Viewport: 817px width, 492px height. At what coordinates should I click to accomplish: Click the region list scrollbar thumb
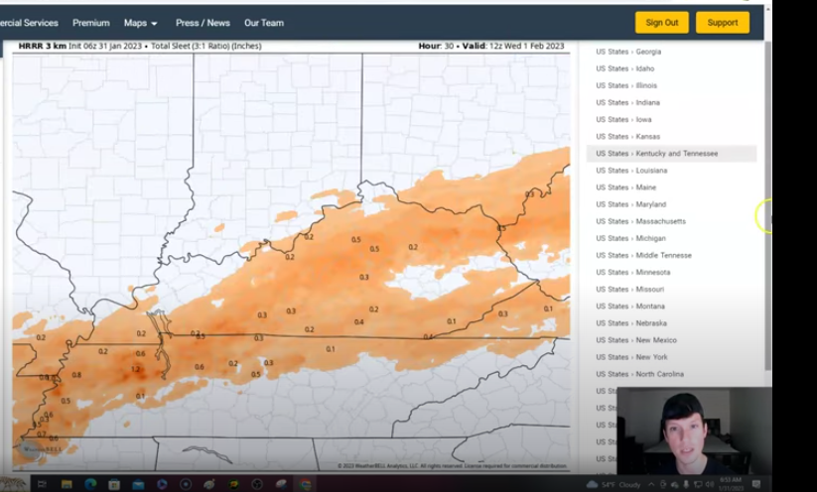point(767,205)
